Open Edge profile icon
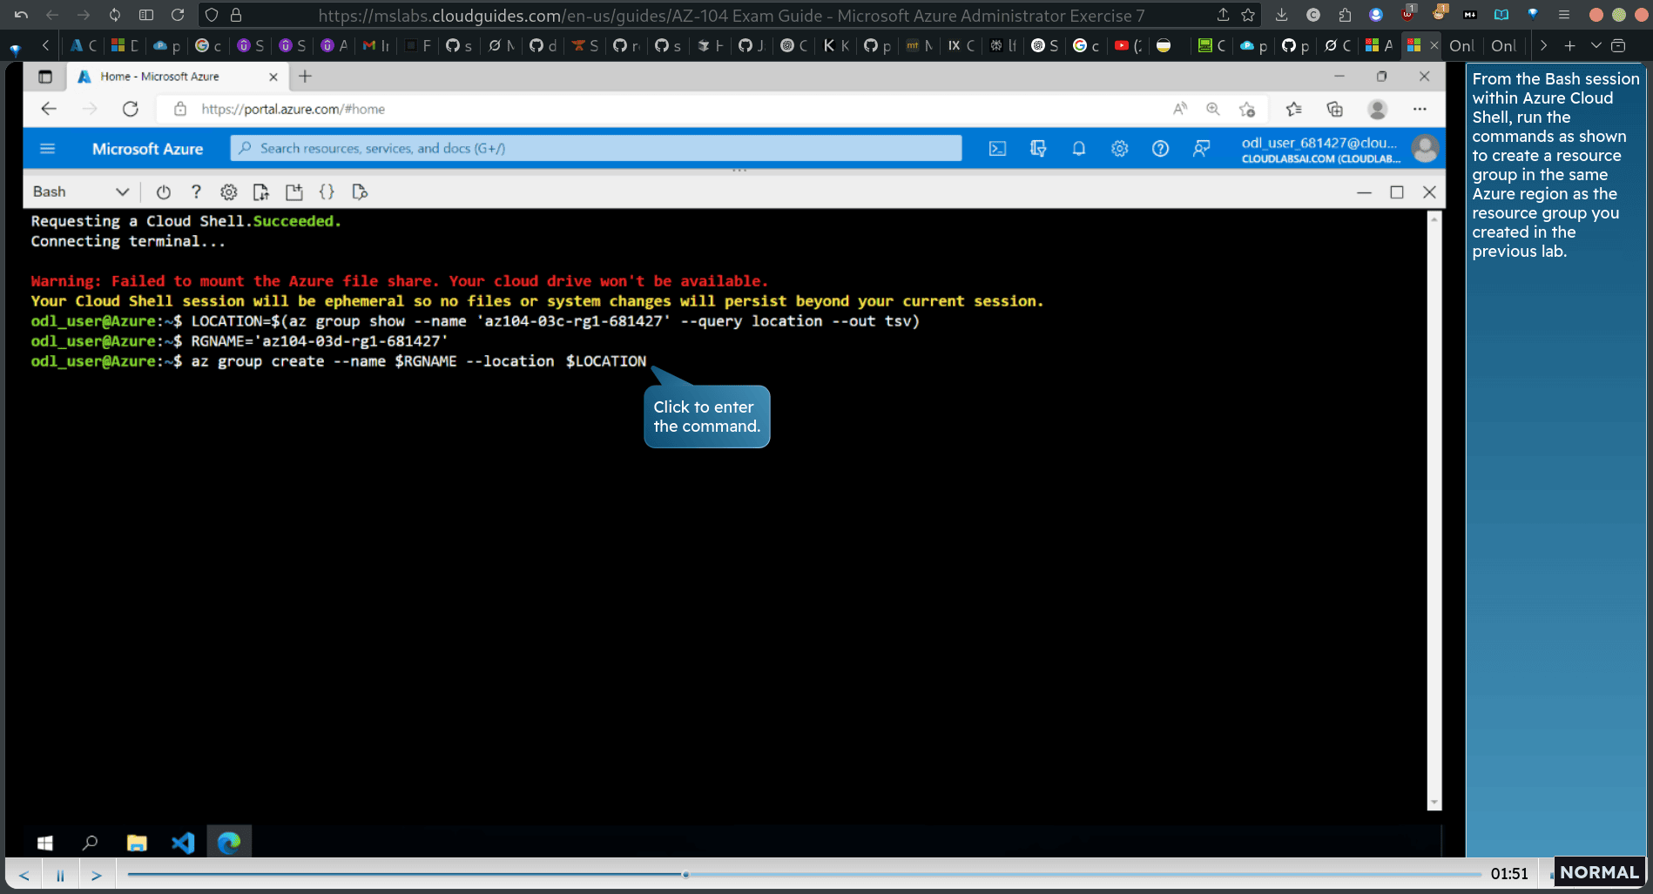 1377,109
